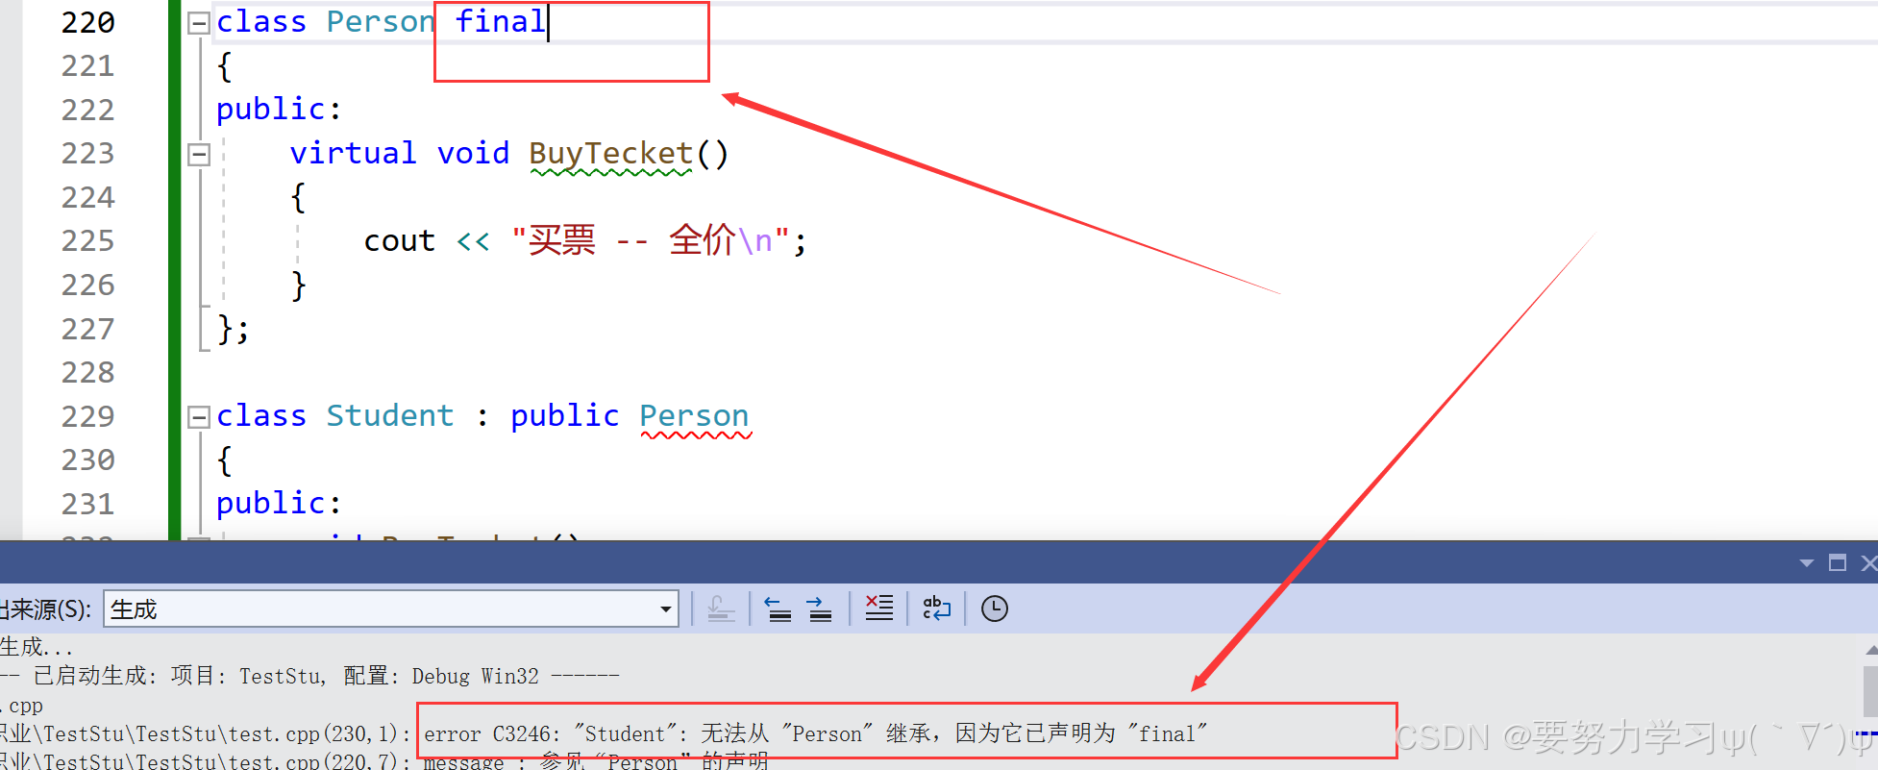Close the output panel
The height and width of the screenshot is (770, 1878).
coord(1868,562)
